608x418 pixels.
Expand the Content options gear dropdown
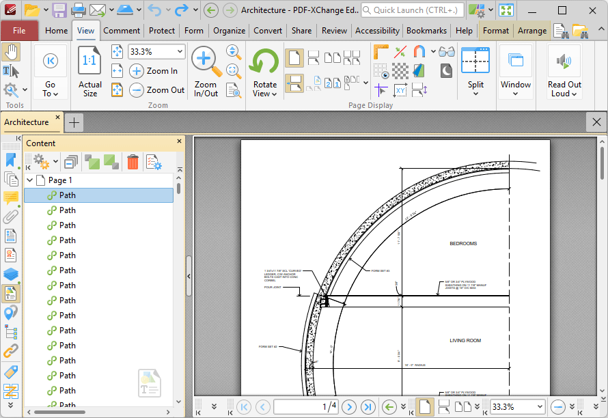click(x=55, y=162)
